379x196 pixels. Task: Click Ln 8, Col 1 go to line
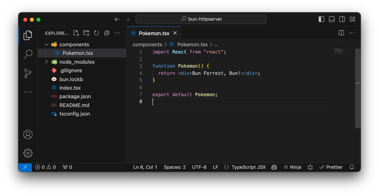(145, 167)
